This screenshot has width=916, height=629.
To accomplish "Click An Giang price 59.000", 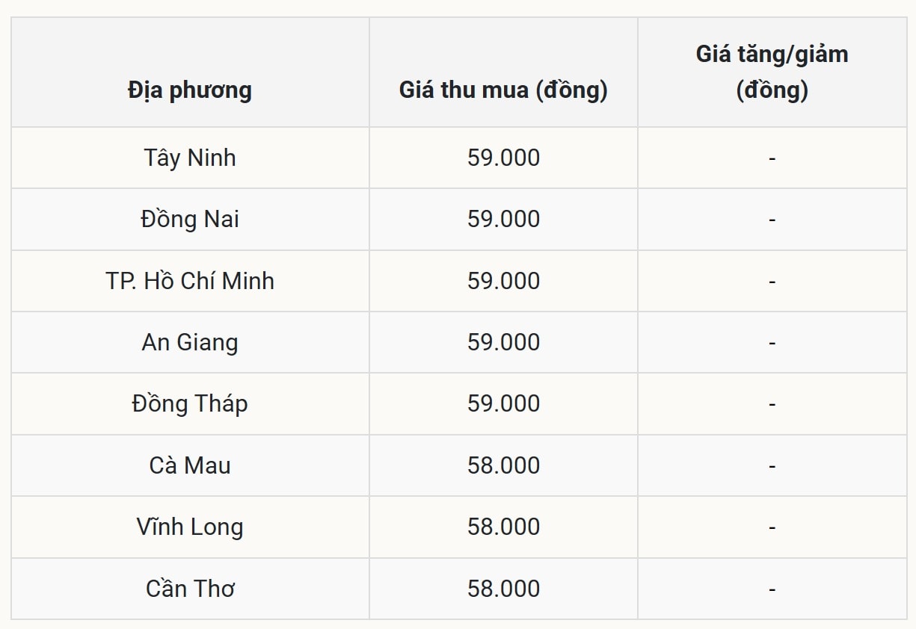I will [503, 342].
